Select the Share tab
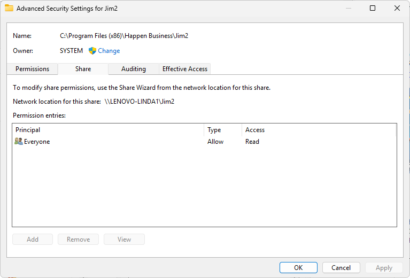410x278 pixels. [83, 69]
